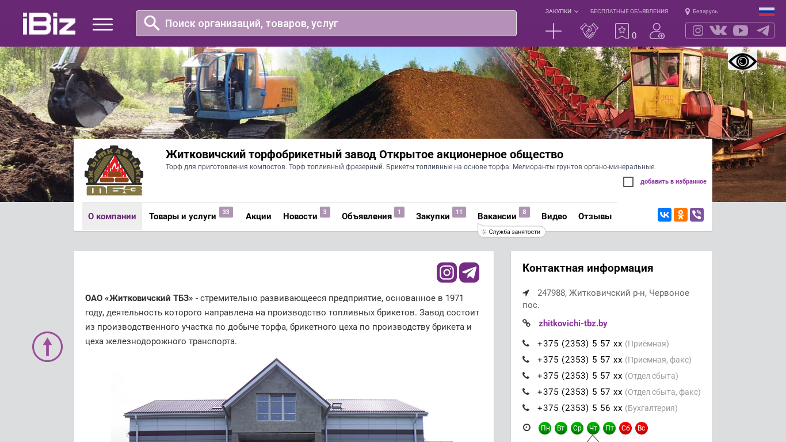Click the search magnifier icon

coord(152,23)
